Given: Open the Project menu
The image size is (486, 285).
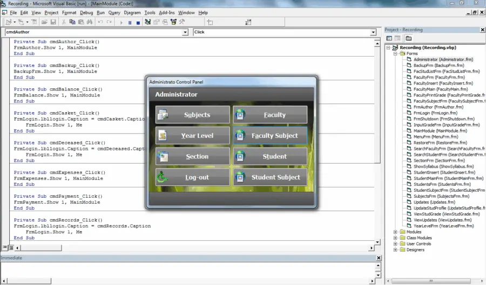Looking at the screenshot, I should pyautogui.click(x=51, y=13).
